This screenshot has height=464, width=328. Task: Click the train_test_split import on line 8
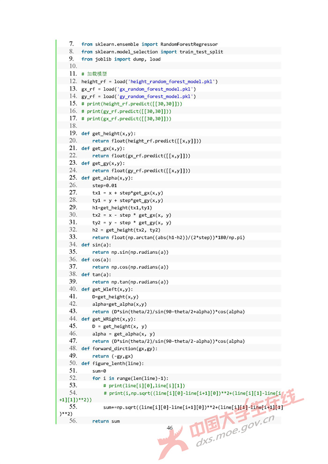pyautogui.click(x=201, y=52)
